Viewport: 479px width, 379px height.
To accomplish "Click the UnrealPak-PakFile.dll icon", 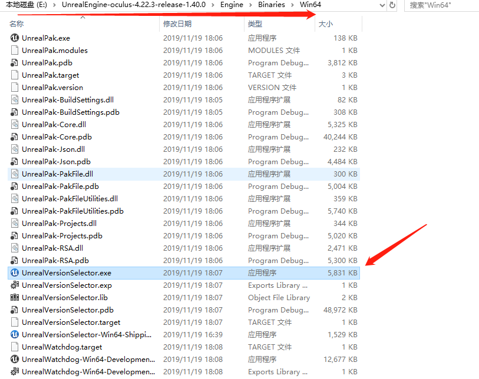I will point(15,174).
